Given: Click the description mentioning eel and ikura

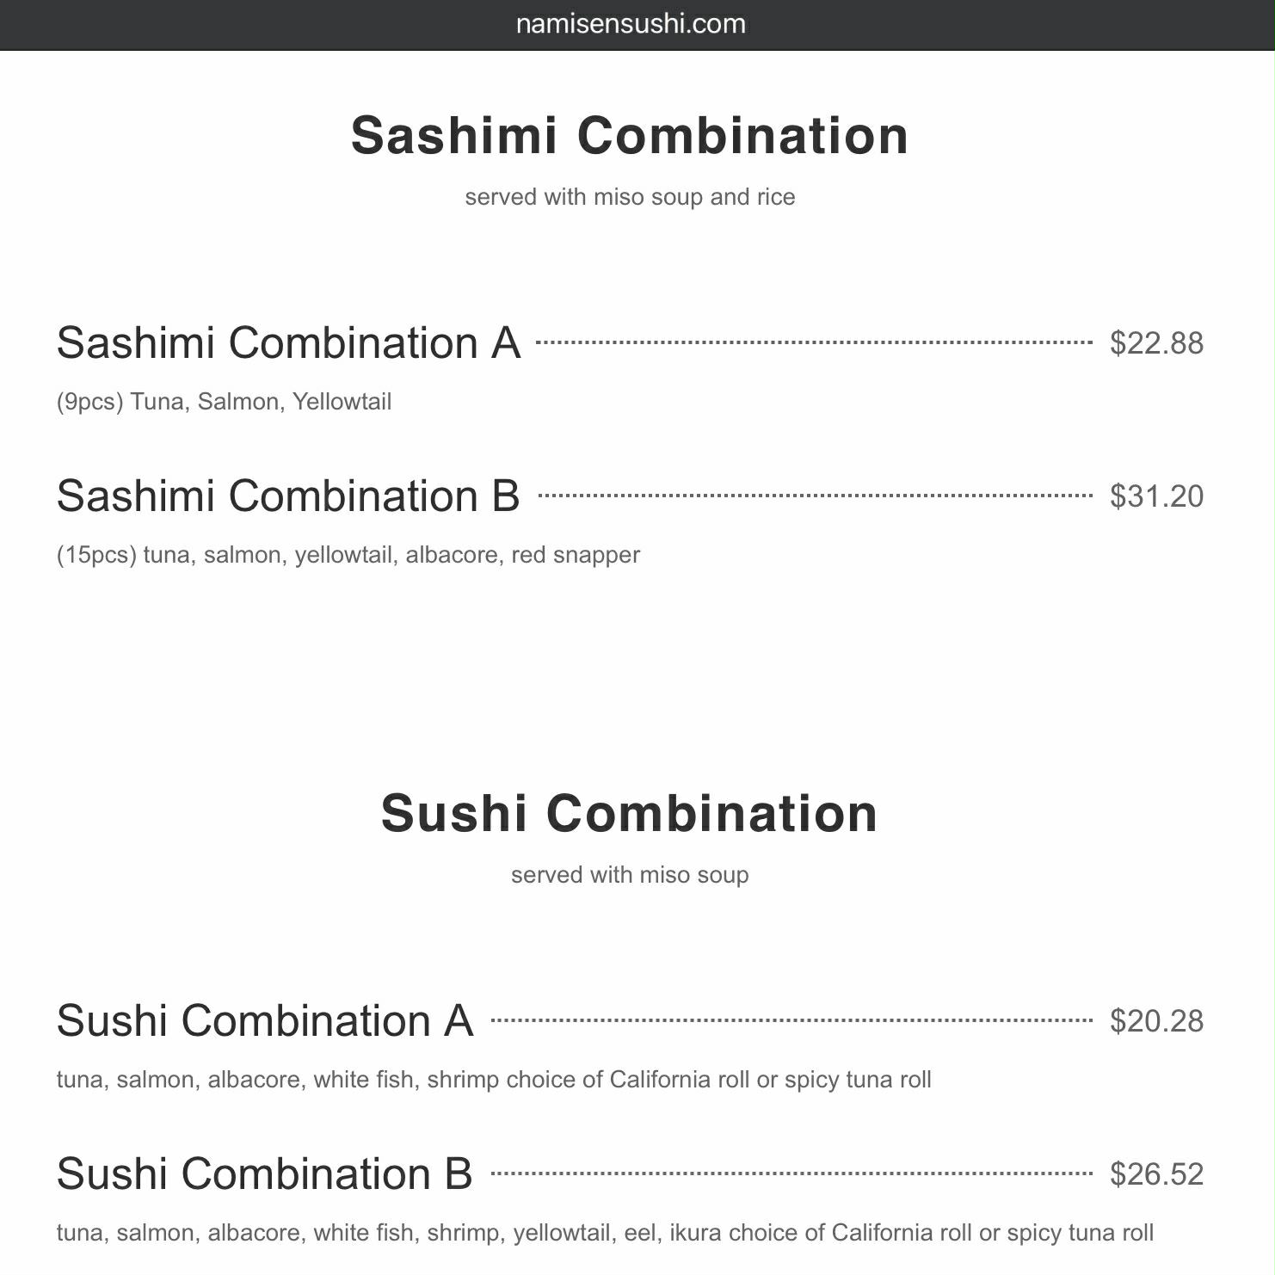Looking at the screenshot, I should [x=605, y=1233].
